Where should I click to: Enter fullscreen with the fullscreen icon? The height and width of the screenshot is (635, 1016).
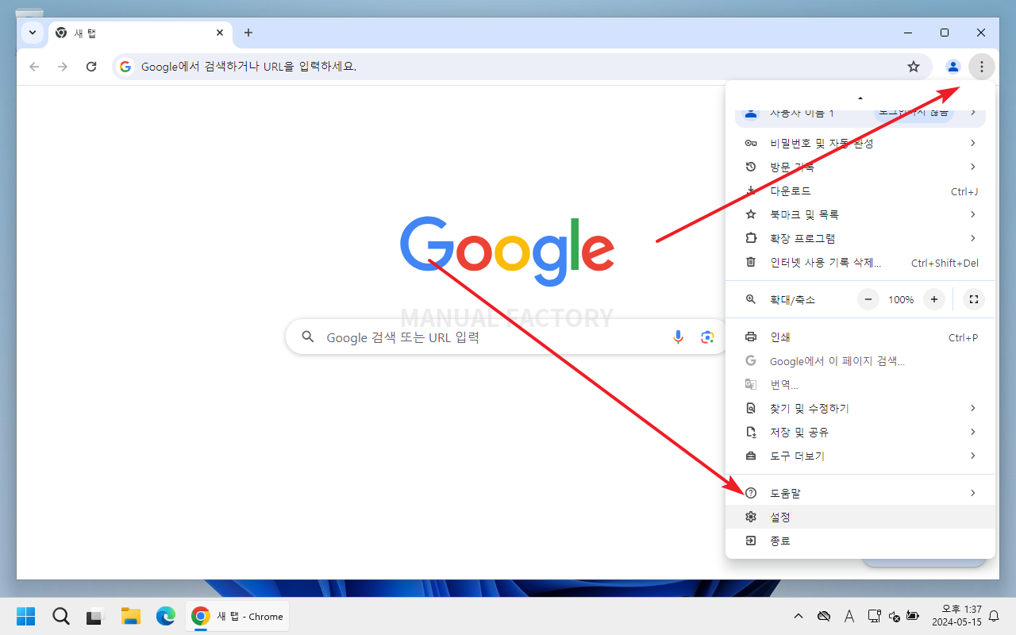click(x=973, y=299)
